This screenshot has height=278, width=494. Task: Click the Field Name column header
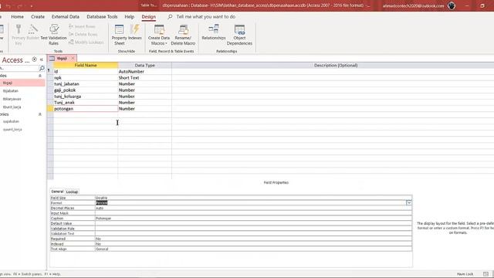(86, 65)
